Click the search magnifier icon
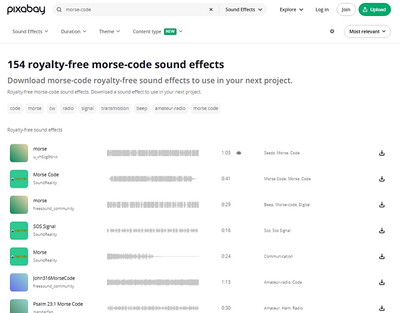The image size is (400, 313). pyautogui.click(x=59, y=9)
